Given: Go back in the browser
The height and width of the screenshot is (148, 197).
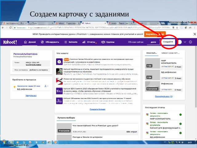Looking at the screenshot, I should coord(3,27).
